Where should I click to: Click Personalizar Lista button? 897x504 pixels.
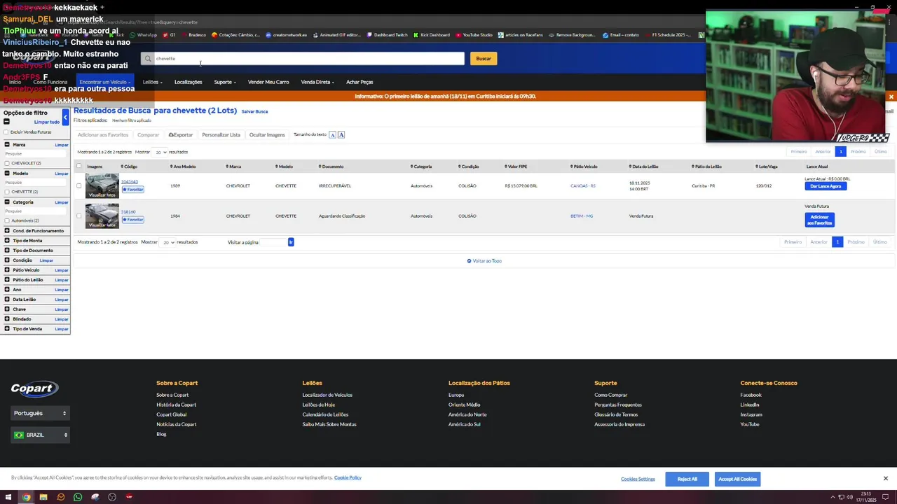click(221, 135)
